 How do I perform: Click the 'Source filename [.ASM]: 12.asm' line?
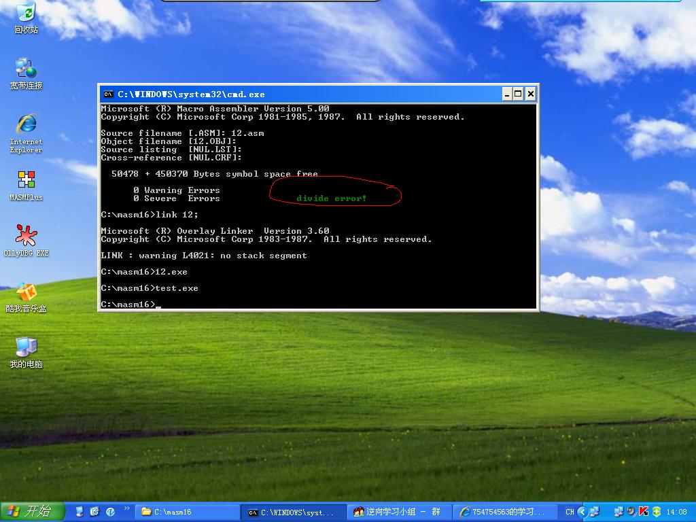(x=182, y=133)
